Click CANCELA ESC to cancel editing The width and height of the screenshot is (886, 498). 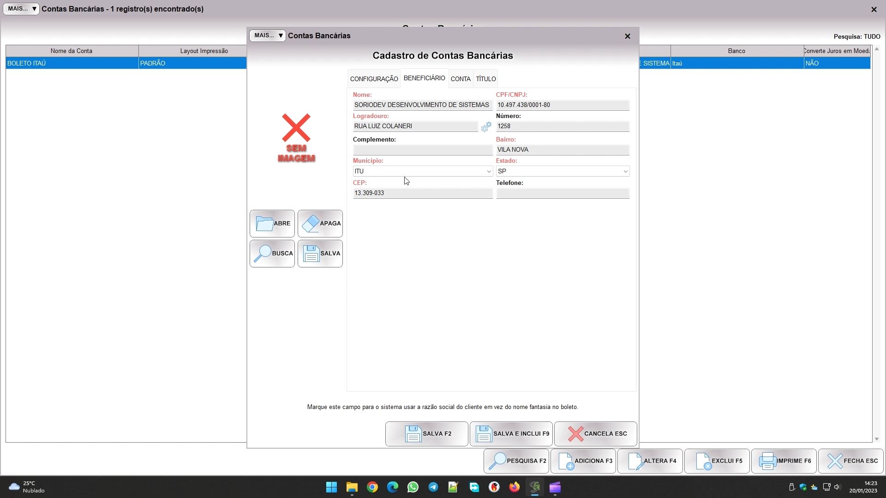[x=595, y=434]
